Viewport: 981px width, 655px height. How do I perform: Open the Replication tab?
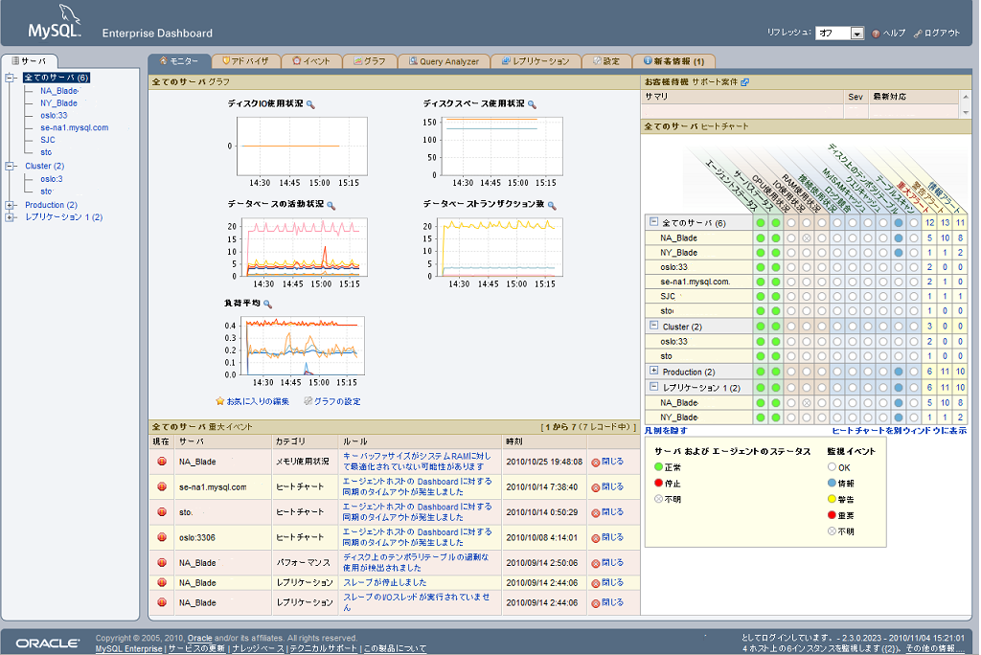coord(536,61)
